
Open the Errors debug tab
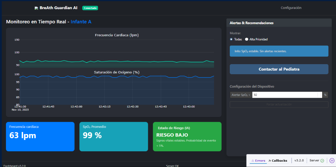(x=258, y=161)
